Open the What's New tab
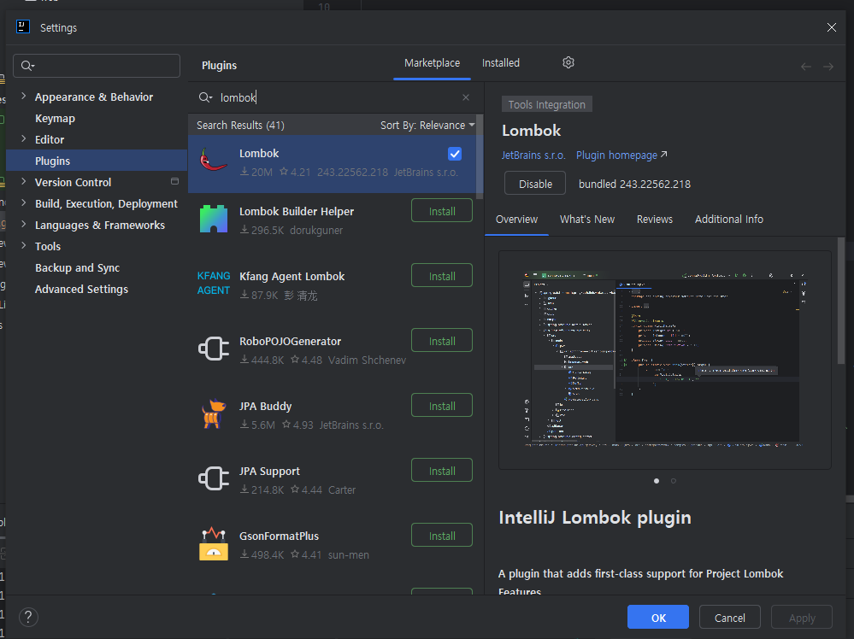854x639 pixels. click(x=587, y=220)
